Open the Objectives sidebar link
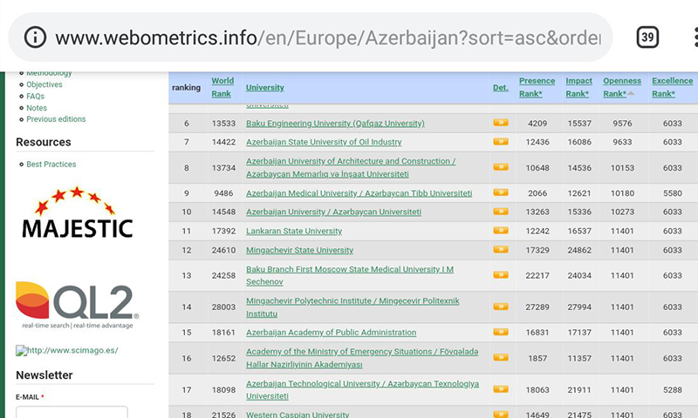This screenshot has height=418, width=698. pos(44,84)
